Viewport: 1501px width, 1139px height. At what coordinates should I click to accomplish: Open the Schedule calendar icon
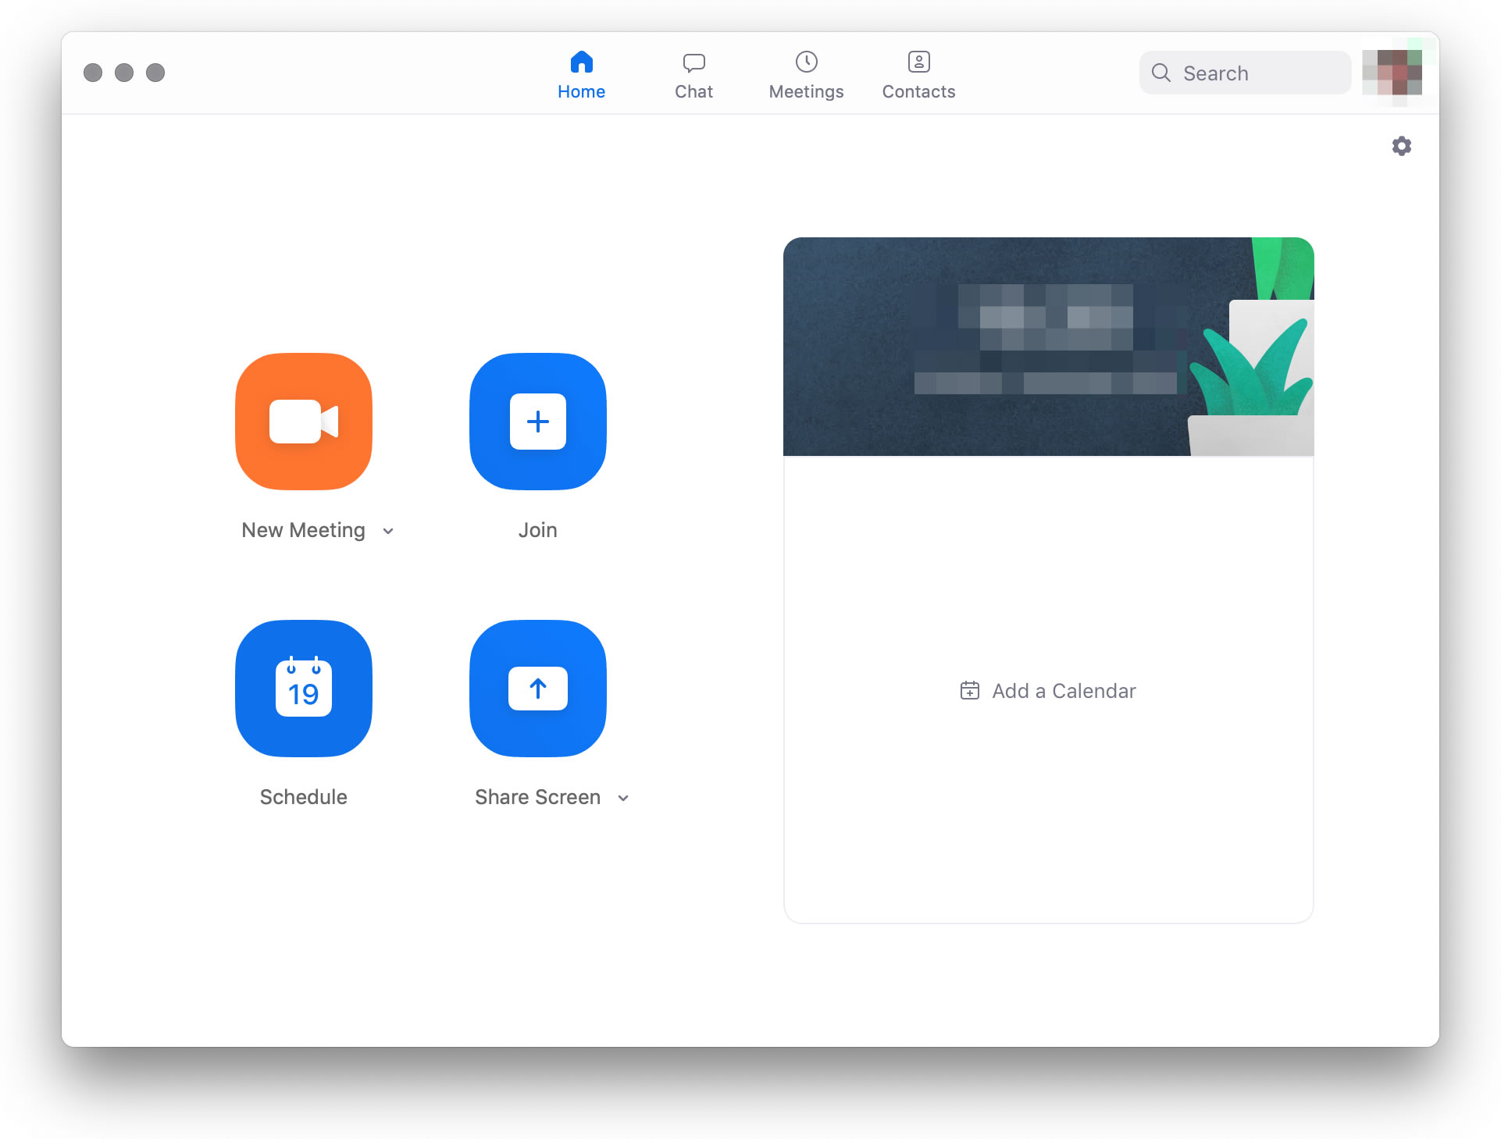coord(304,689)
